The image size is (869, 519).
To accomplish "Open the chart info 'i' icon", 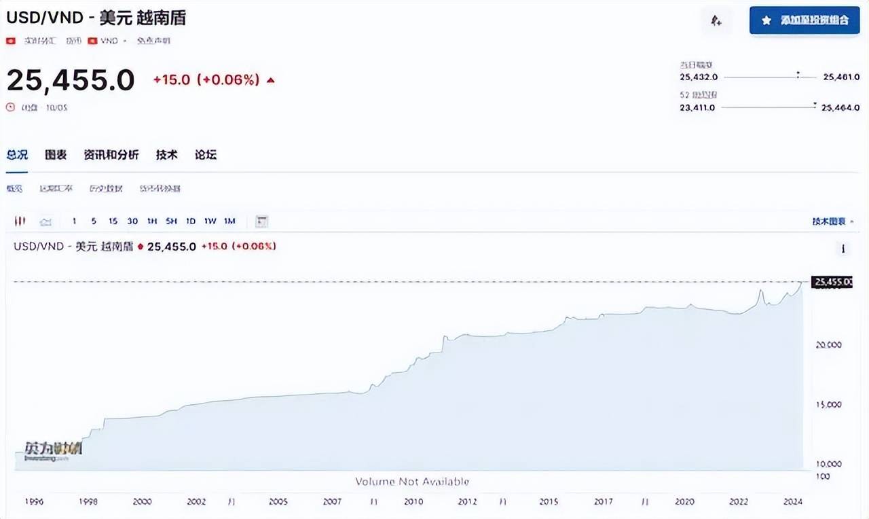I will [843, 249].
